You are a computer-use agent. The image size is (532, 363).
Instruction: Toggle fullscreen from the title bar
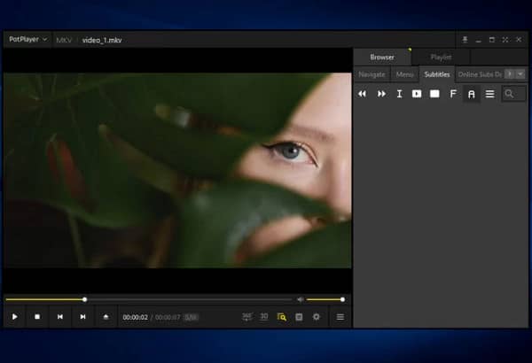[505, 40]
